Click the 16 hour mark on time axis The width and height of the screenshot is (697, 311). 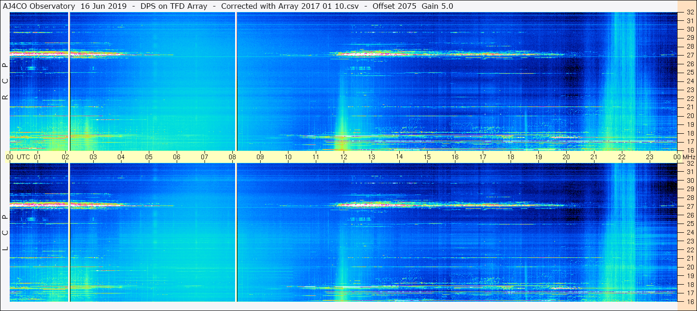tap(455, 157)
